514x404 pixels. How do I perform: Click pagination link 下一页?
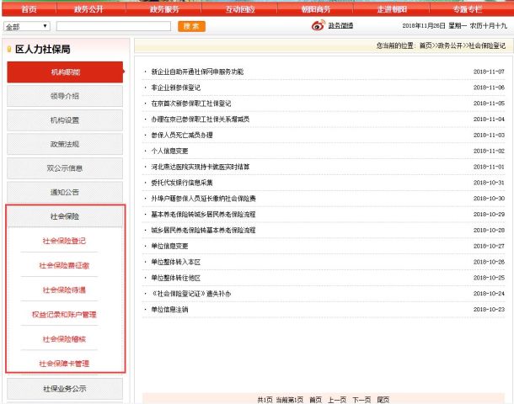[x=361, y=400]
